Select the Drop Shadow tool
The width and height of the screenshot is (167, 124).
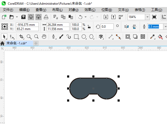click(135, 37)
